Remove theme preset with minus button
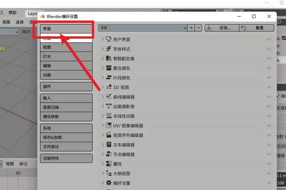Image resolution: width=286 pixels, height=190 pixels. (198, 28)
